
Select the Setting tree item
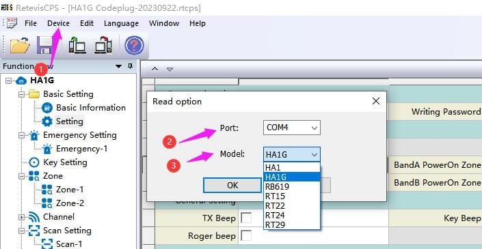pyautogui.click(x=70, y=121)
